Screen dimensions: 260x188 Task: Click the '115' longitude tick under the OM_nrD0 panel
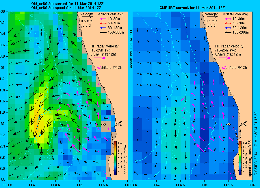(79, 185)
